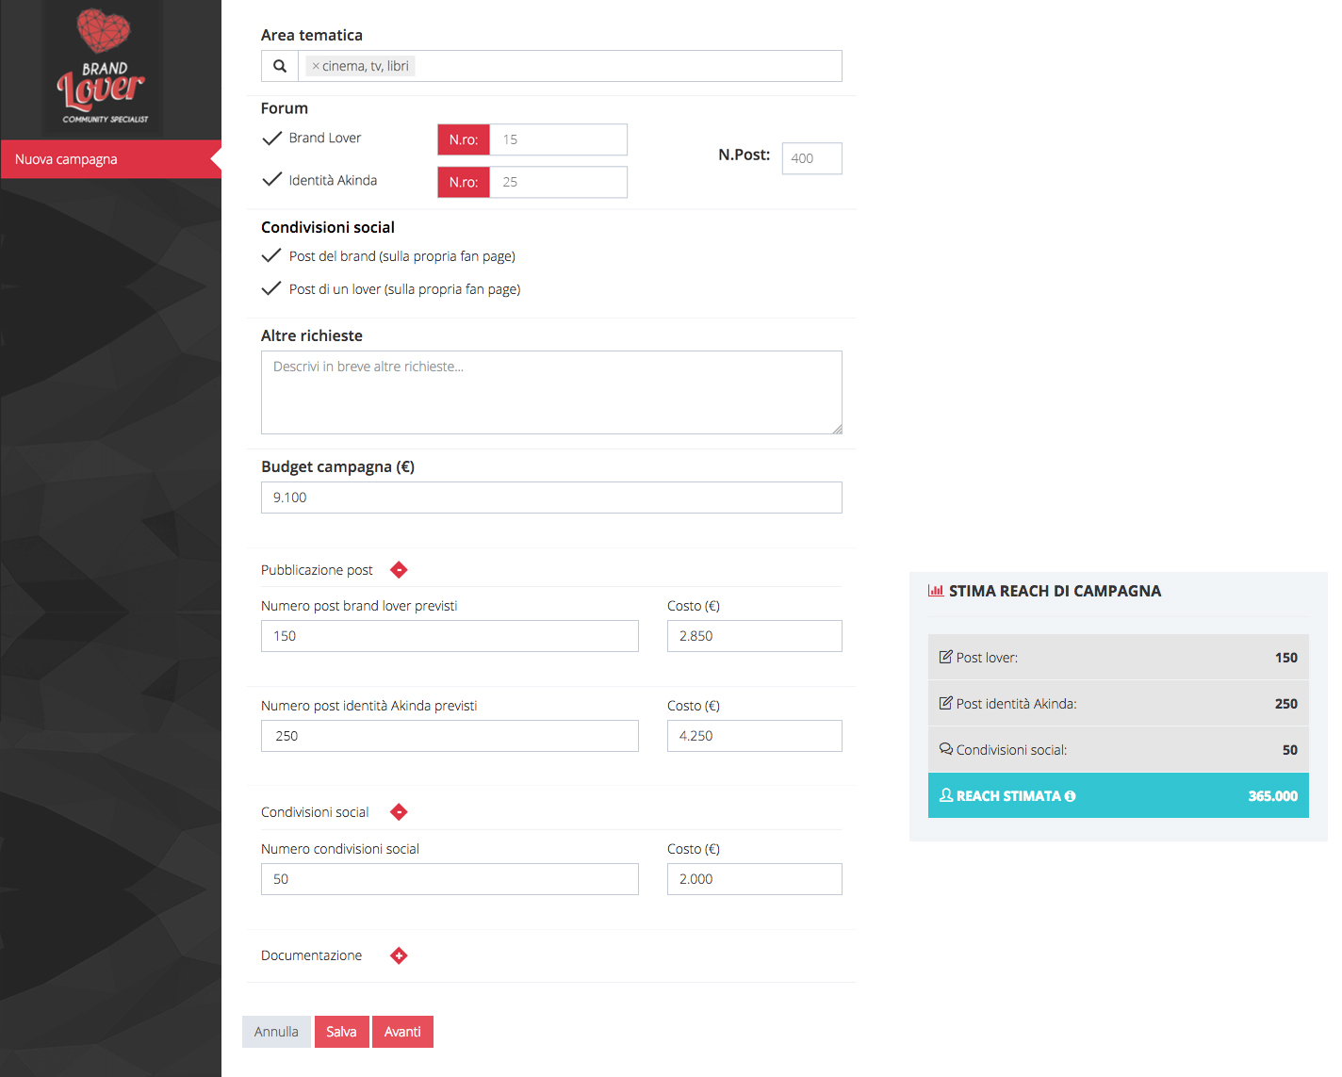The height and width of the screenshot is (1077, 1342).
Task: Click the chart icon near Stima Reach
Action: [936, 591]
